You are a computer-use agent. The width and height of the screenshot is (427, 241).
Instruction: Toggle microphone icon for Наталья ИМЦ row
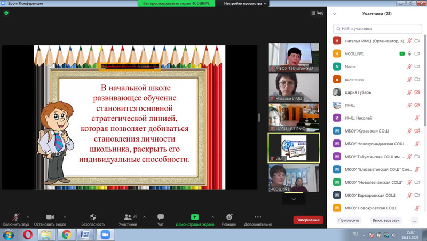tap(409, 41)
